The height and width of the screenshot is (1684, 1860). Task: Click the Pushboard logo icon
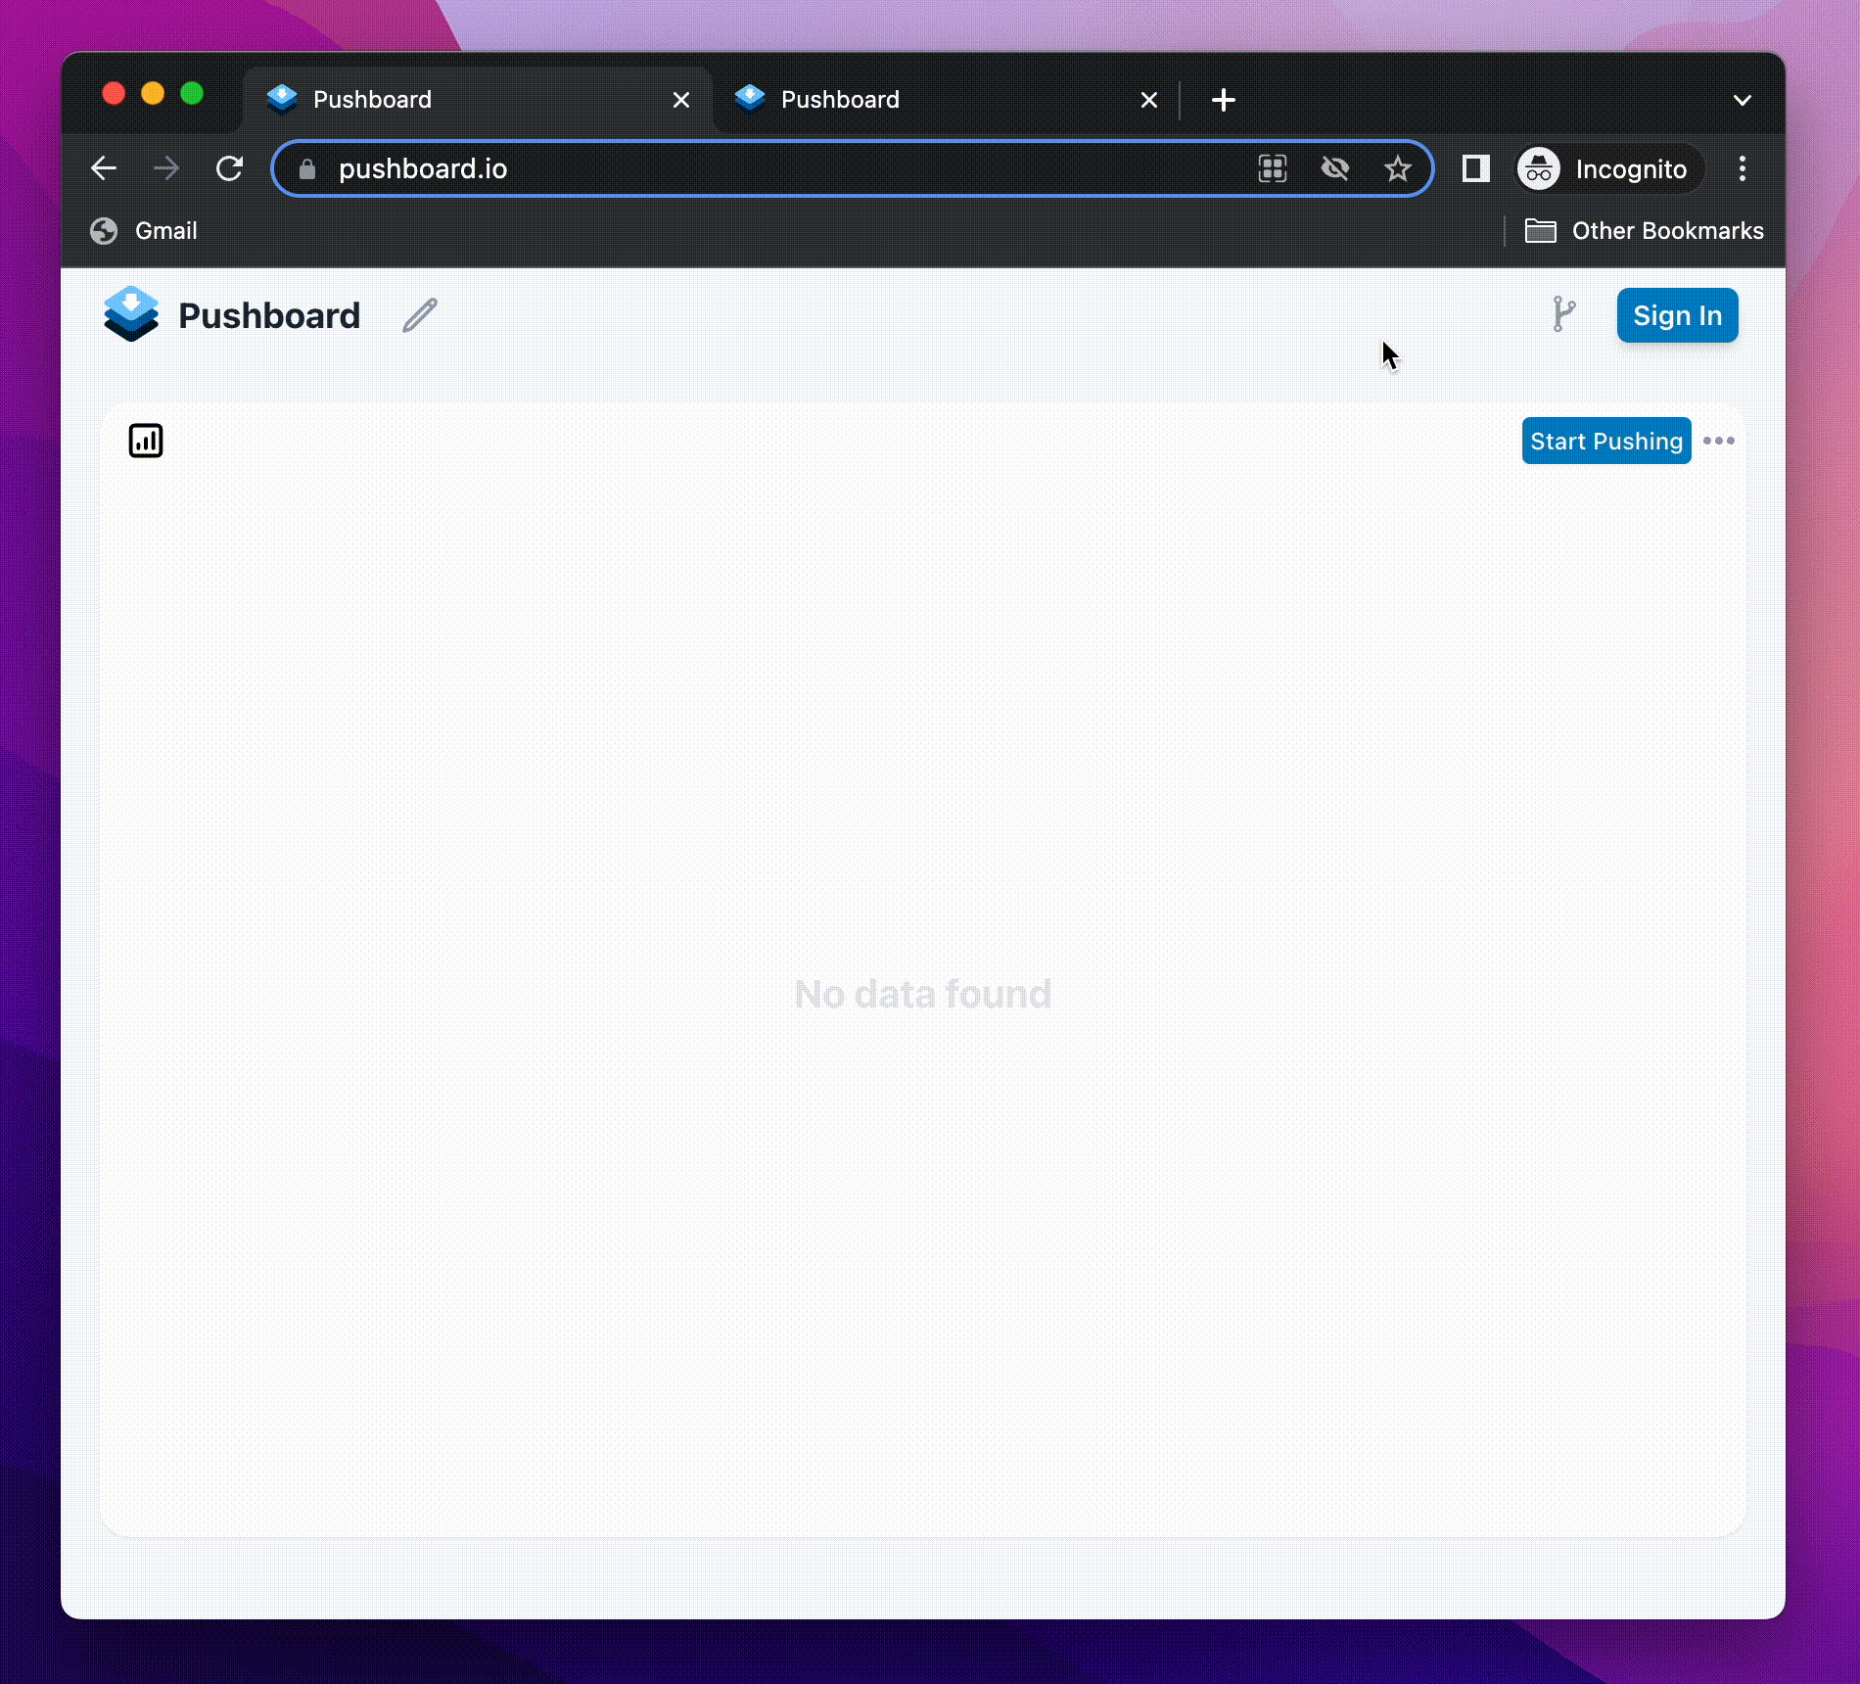pyautogui.click(x=131, y=314)
